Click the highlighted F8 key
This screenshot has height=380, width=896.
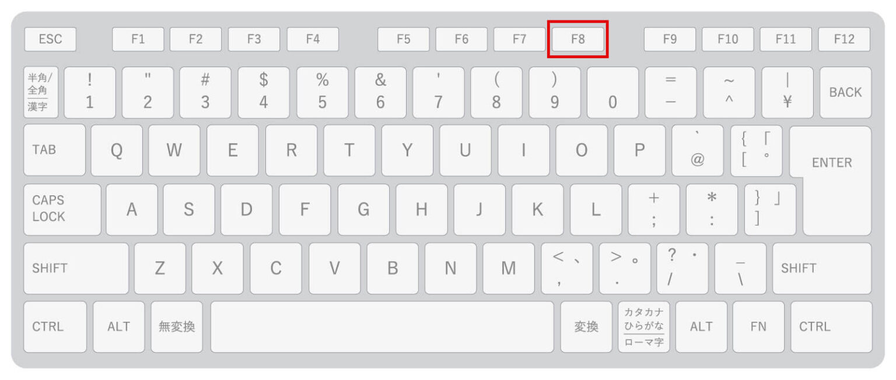pos(577,40)
